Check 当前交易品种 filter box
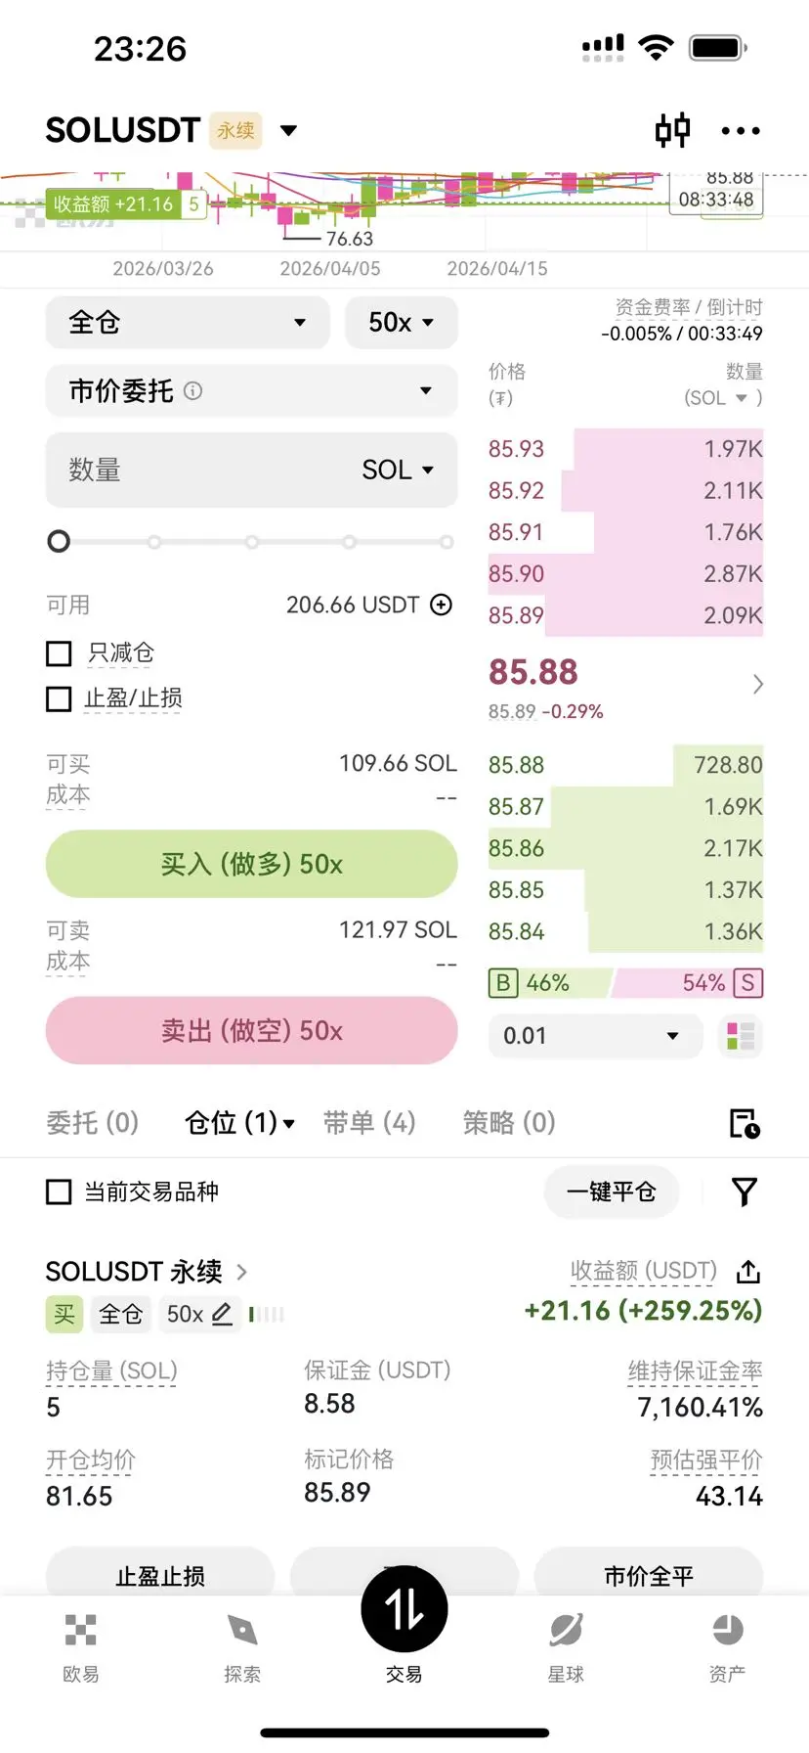This screenshot has width=809, height=1753. (60, 1191)
